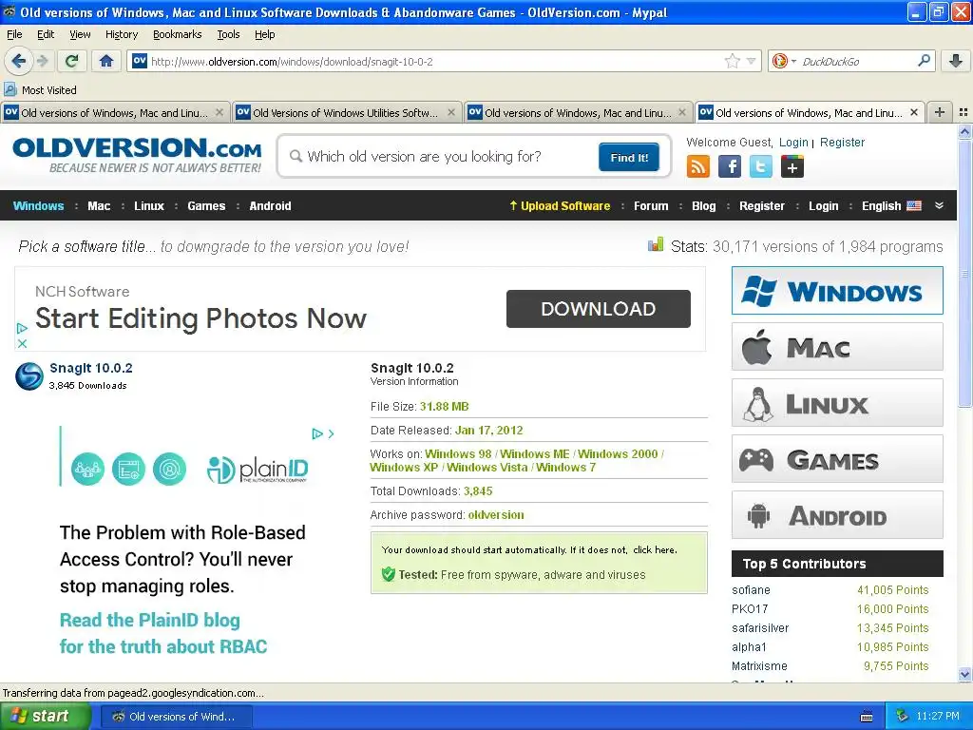Close the active fourth browser tab
The image size is (973, 730).
(914, 112)
